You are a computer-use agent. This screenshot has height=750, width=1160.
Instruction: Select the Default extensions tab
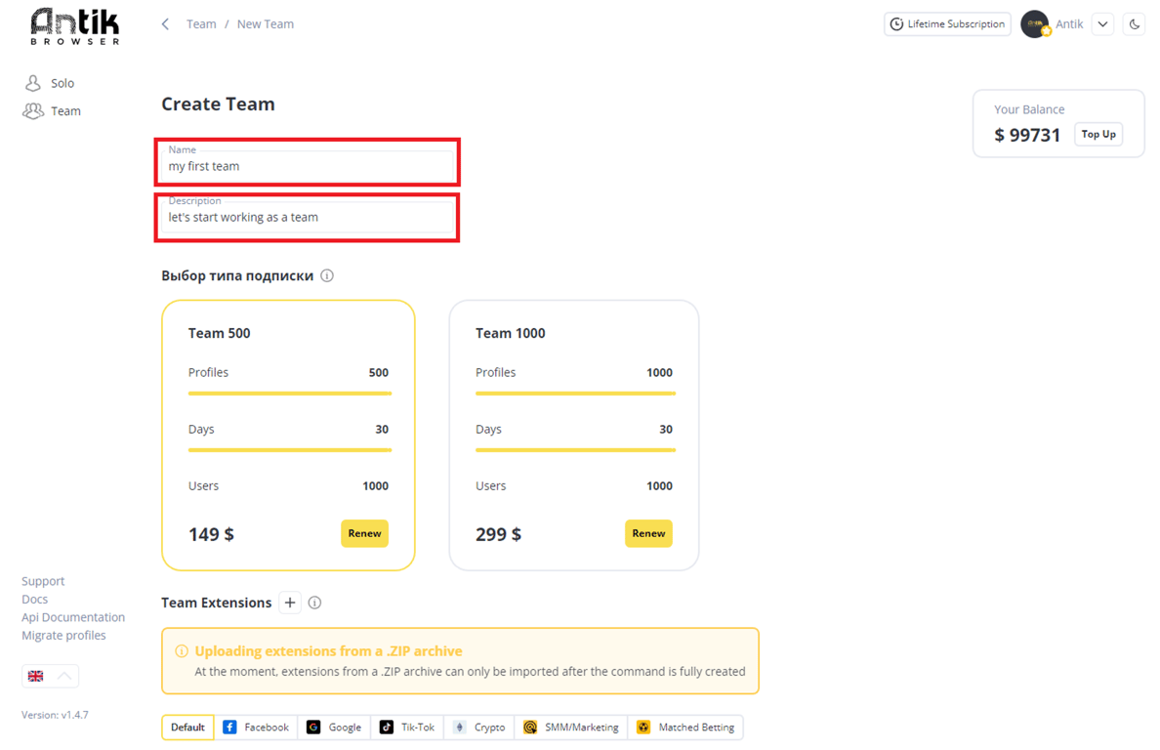pyautogui.click(x=187, y=728)
